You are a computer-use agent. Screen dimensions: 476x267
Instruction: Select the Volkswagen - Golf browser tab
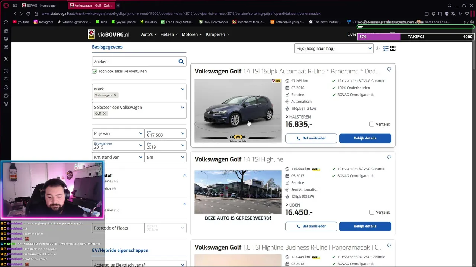91,6
